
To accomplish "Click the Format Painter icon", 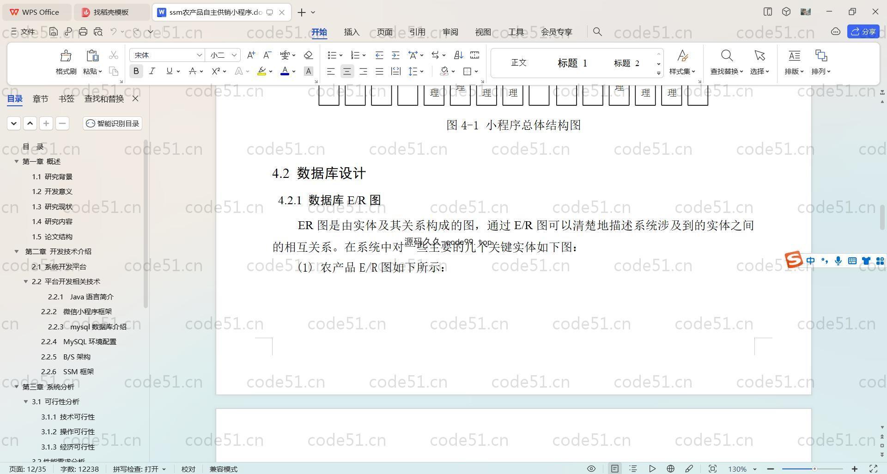I will point(66,56).
